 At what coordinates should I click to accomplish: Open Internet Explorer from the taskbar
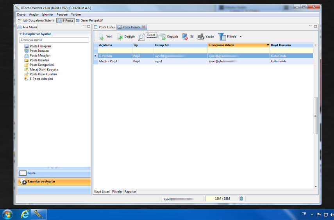[x=25, y=214]
